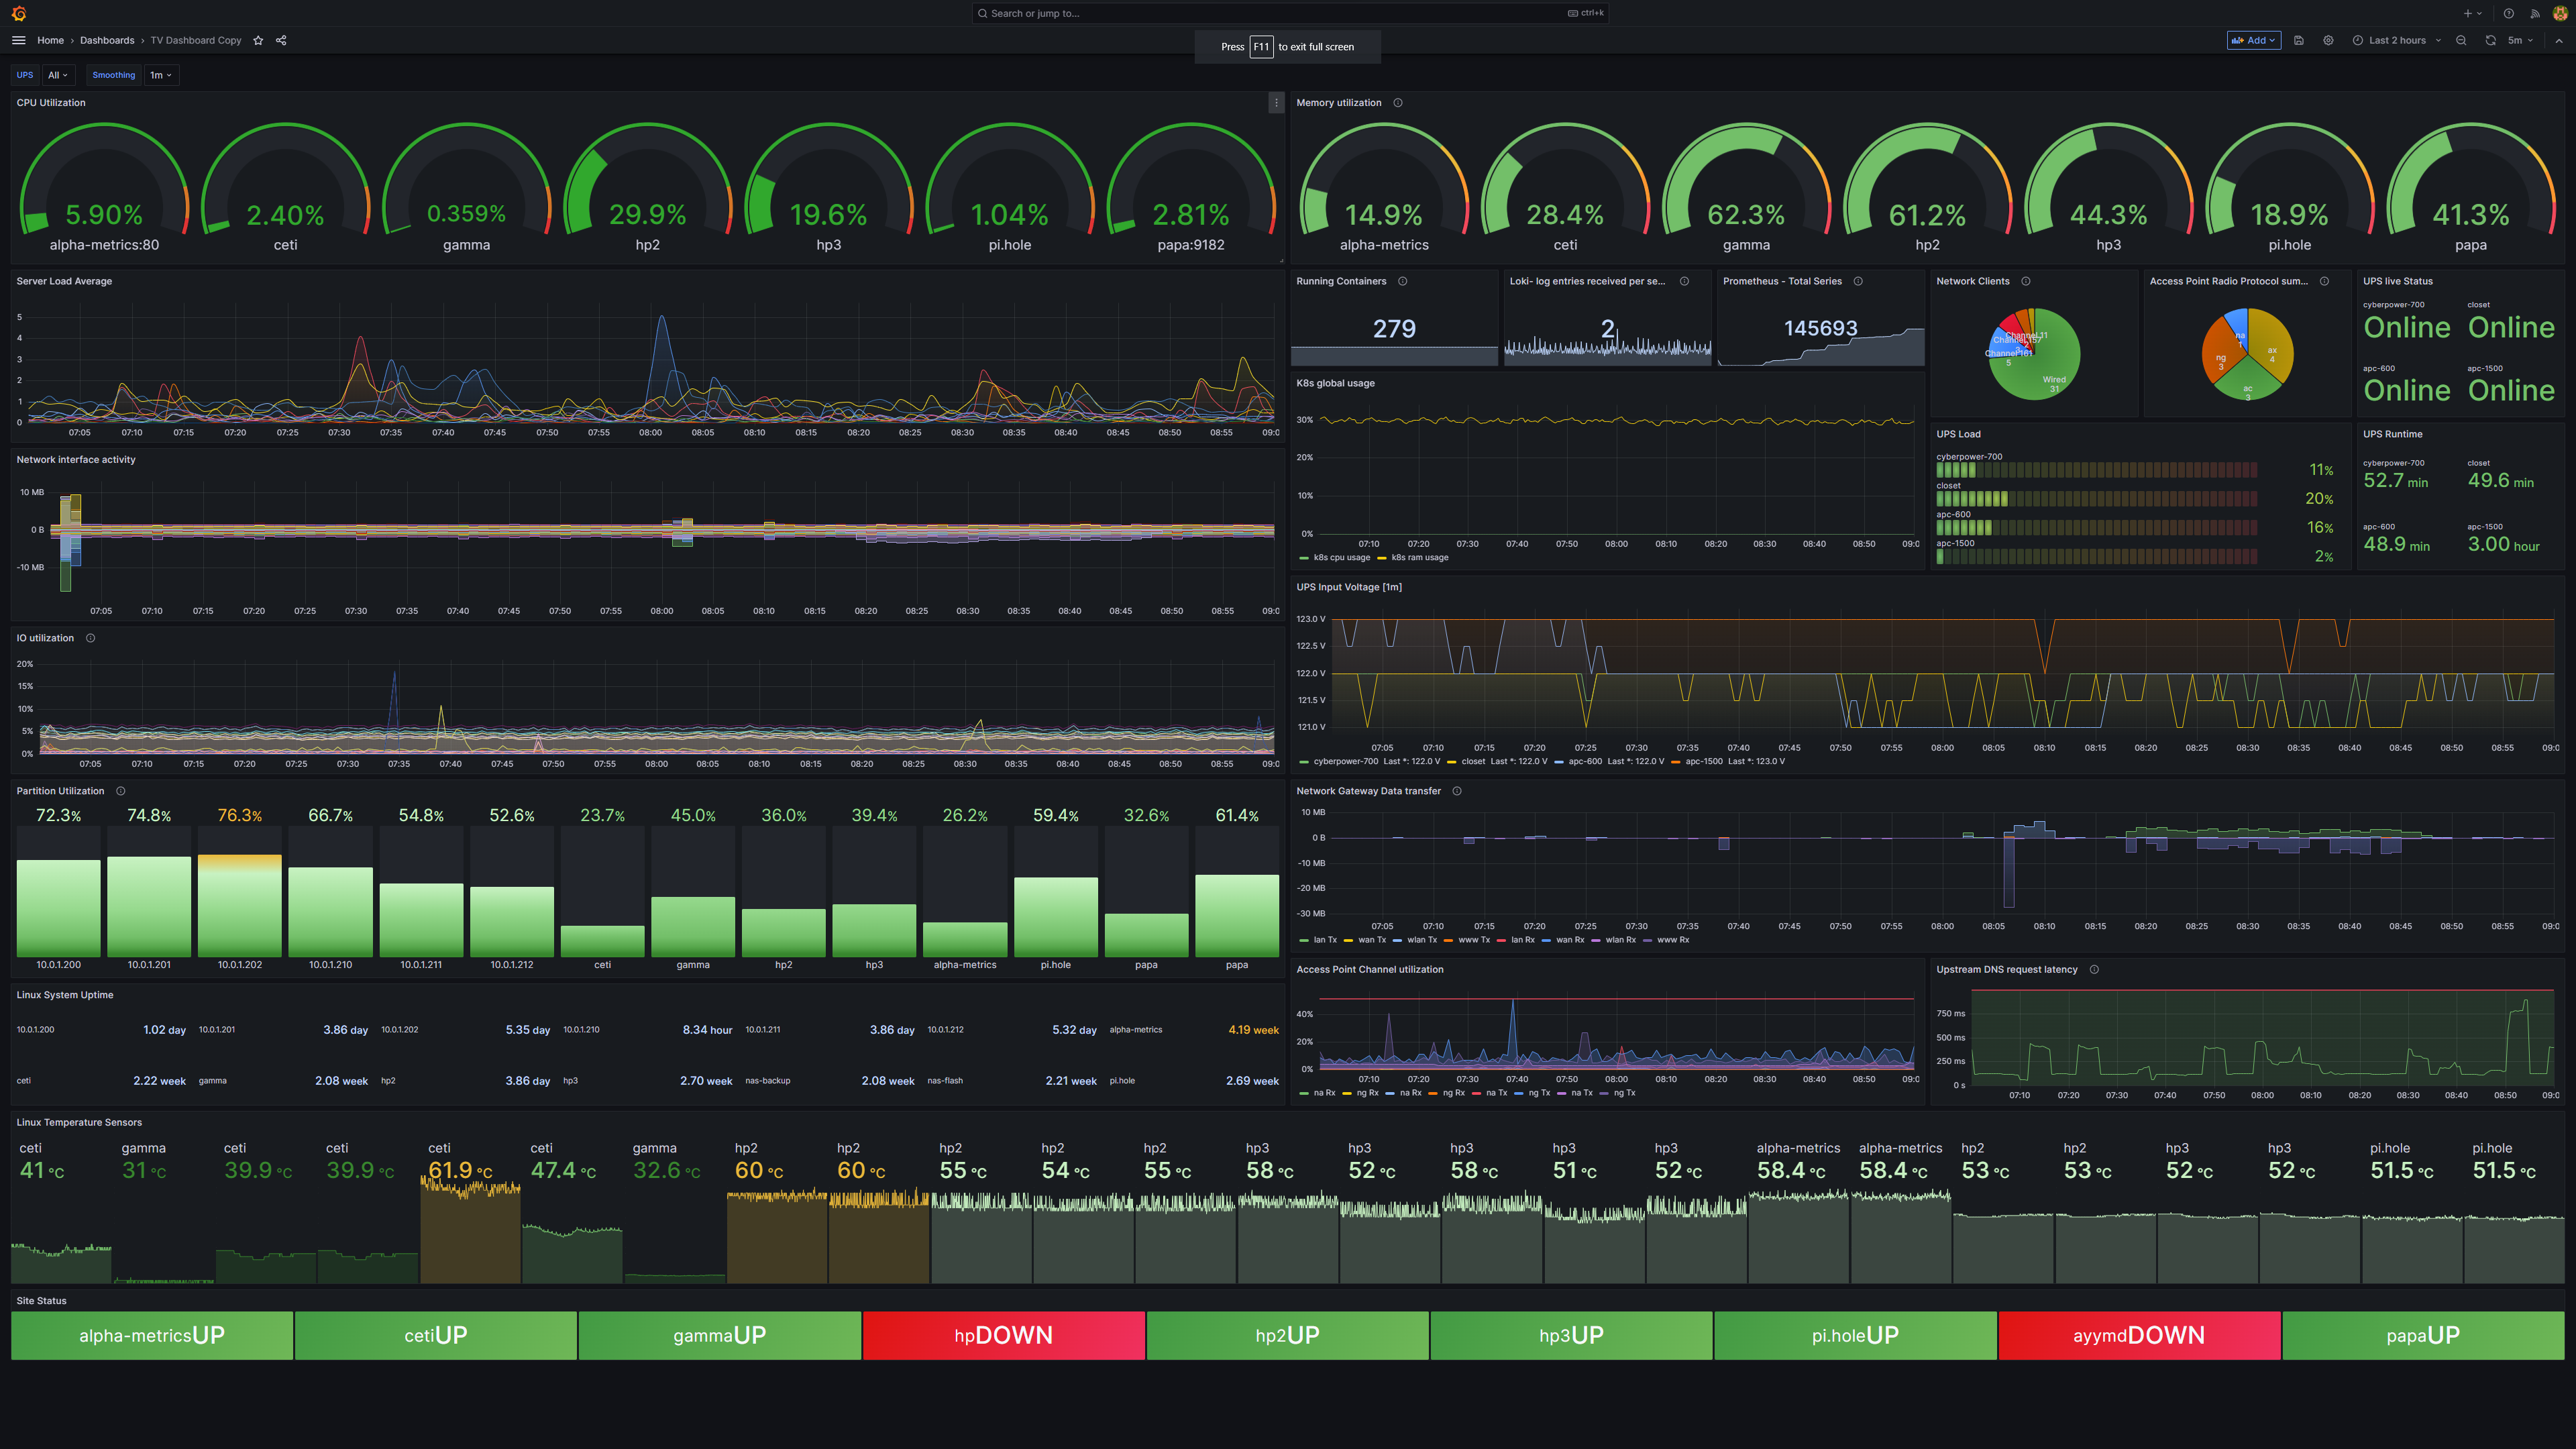The height and width of the screenshot is (1449, 2576).
Task: Open the Last 2 hours time picker
Action: pos(2396,40)
